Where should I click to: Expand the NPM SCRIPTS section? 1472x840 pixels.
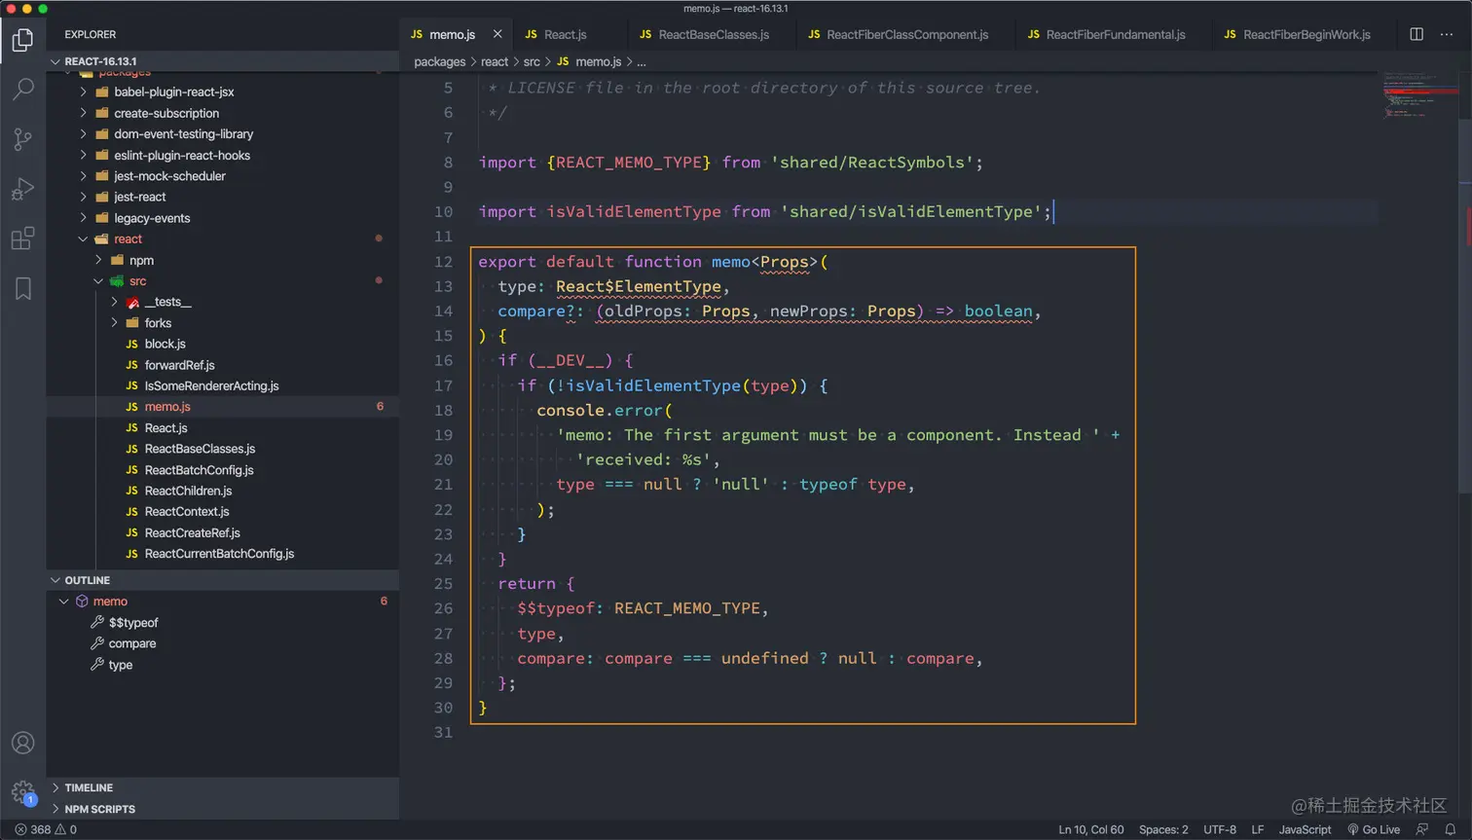click(222, 809)
